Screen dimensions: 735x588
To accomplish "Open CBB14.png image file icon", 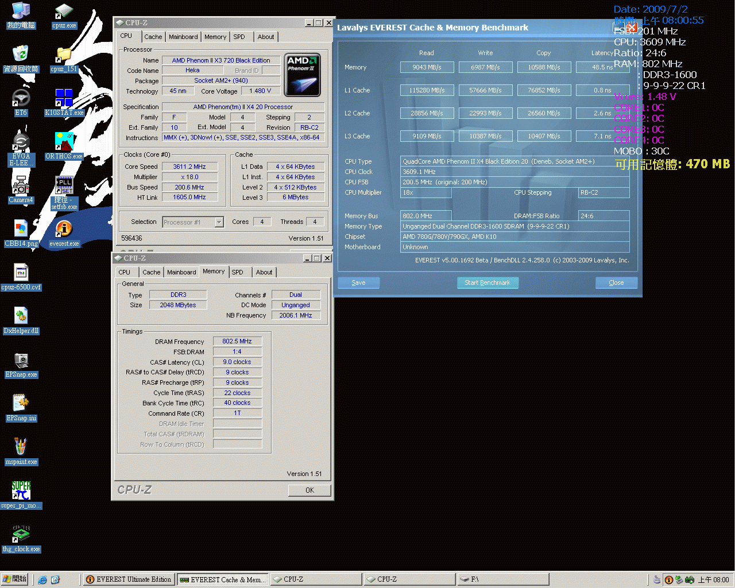I will point(21,234).
